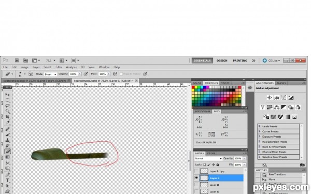
Task: Open the Filter menu
Action: (59, 67)
